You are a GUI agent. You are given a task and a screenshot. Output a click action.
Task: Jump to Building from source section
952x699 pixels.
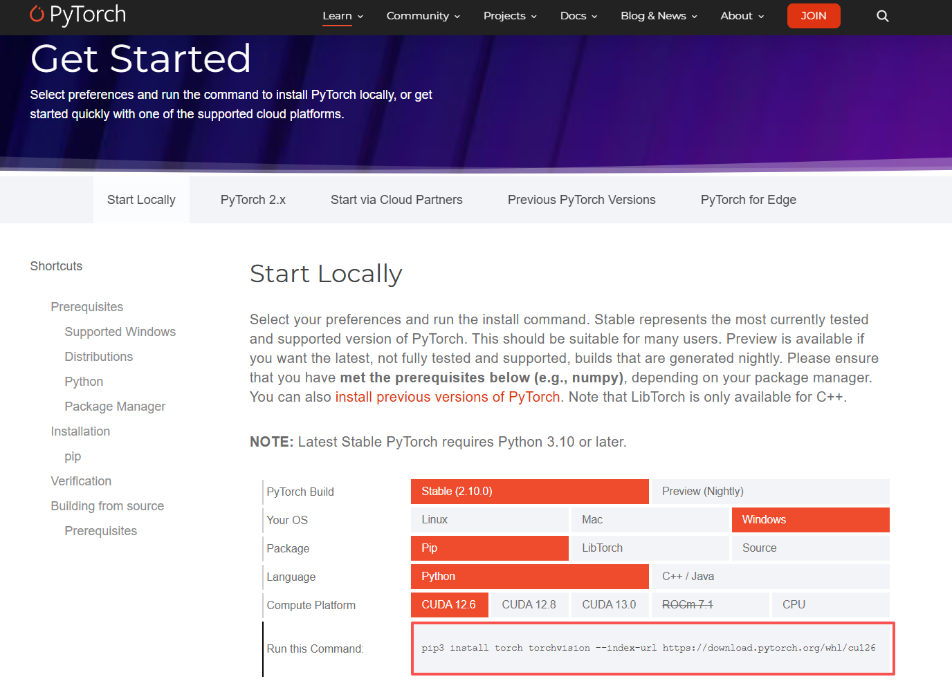(x=107, y=506)
